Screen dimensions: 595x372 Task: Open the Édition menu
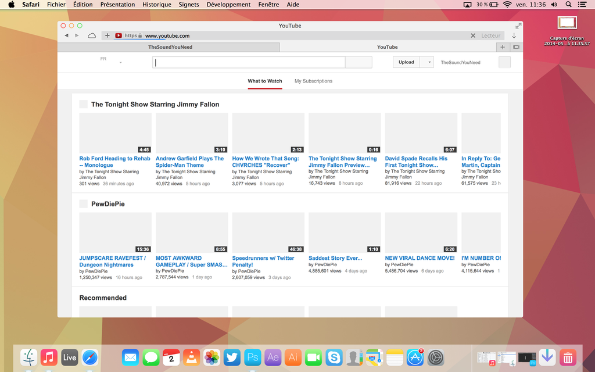pyautogui.click(x=83, y=5)
